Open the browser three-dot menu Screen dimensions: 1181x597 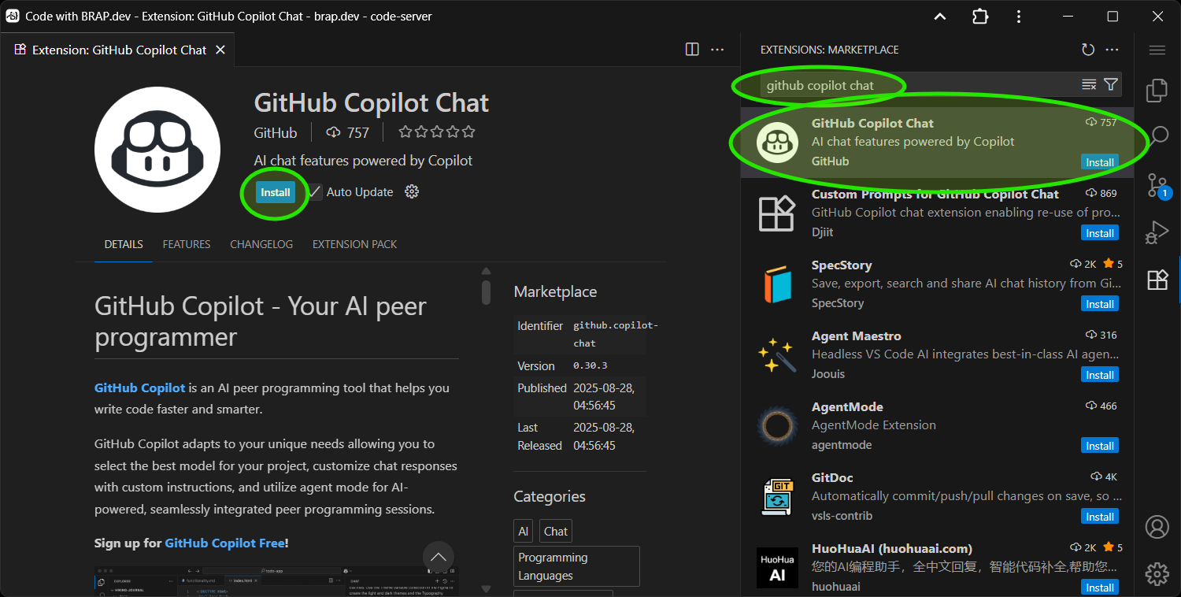pyautogui.click(x=1020, y=16)
